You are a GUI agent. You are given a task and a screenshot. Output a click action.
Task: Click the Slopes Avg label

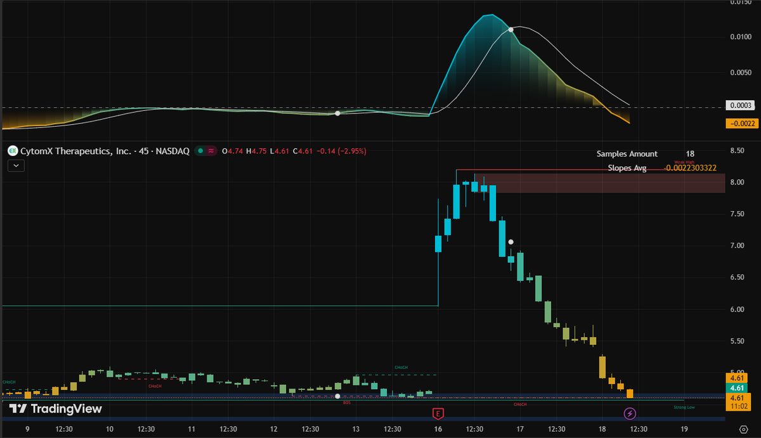(x=627, y=168)
